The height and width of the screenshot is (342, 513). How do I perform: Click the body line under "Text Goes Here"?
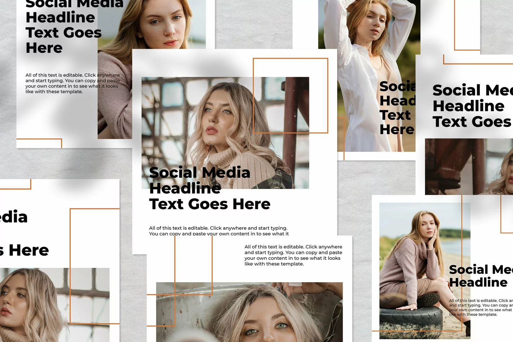[x=218, y=231]
